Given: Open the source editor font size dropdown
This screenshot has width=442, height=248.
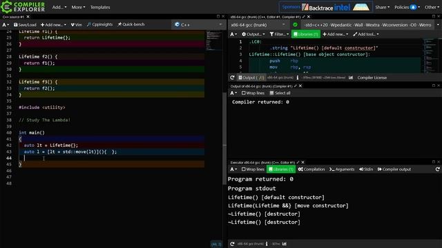Looking at the screenshot, I should coord(6,25).
